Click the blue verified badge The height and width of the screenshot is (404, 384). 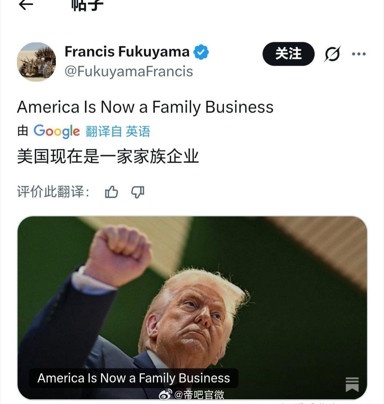tap(201, 52)
